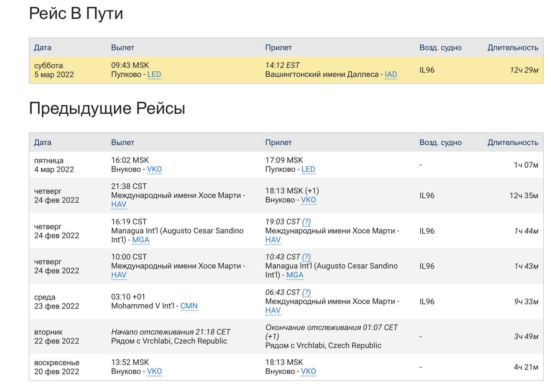Open VKO arrival link for 18:13 MSK (+1) flight
Image resolution: width=551 pixels, height=388 pixels.
click(308, 200)
